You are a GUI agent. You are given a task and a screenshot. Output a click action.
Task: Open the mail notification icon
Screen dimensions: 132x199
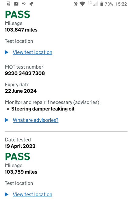[16, 4]
